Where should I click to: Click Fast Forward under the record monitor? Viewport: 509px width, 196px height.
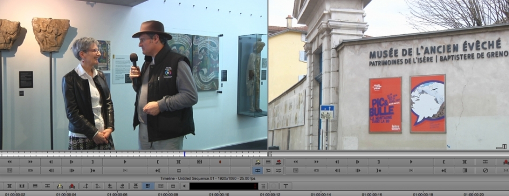point(316,162)
